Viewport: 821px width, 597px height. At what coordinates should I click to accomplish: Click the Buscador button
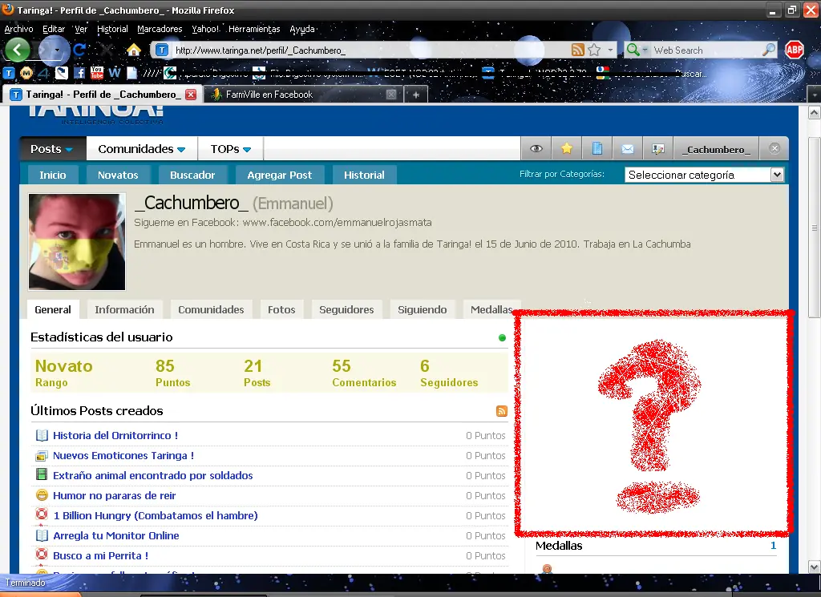(x=192, y=175)
